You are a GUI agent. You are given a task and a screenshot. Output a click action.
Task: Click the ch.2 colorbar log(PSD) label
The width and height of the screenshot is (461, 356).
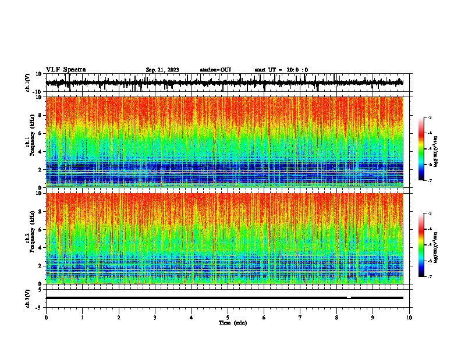coord(436,248)
